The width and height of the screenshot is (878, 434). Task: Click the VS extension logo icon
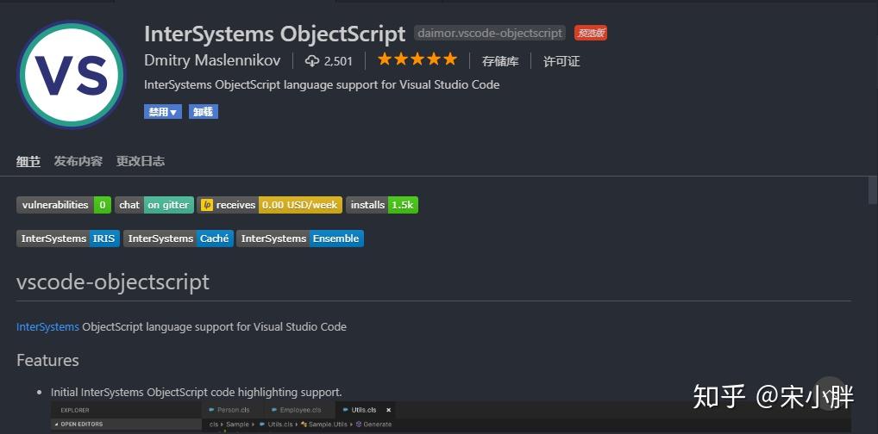point(72,74)
